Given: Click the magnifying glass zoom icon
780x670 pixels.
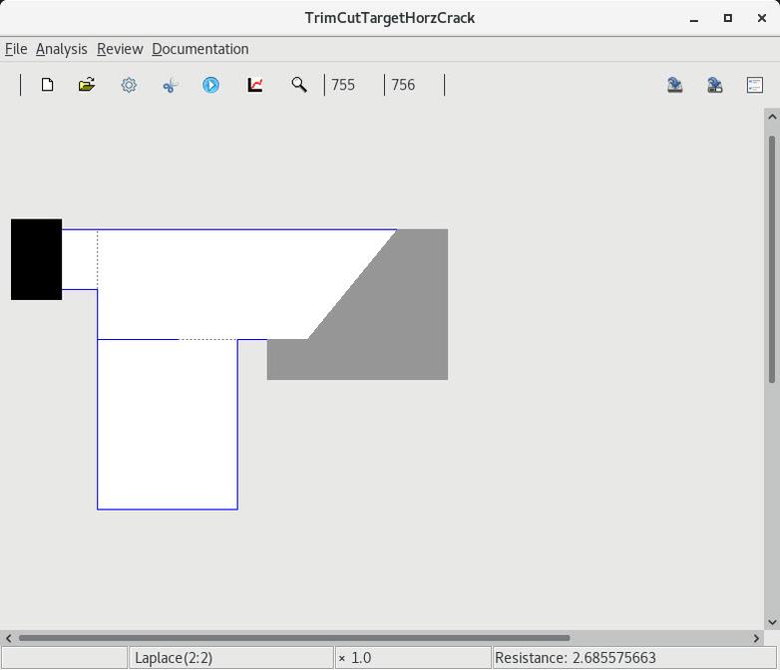Looking at the screenshot, I should point(298,85).
